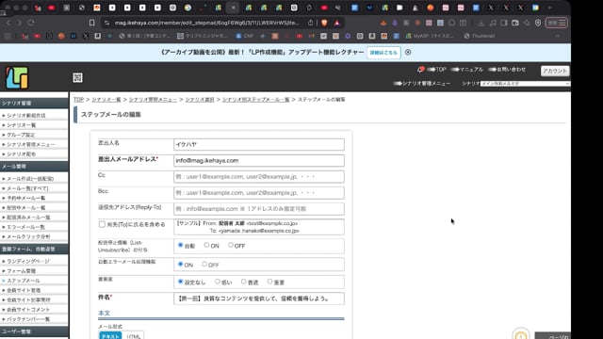Image resolution: width=603 pixels, height=339 pixels.
Task: Open the MyASP bookmark in bookmarks bar
Action: point(430,36)
